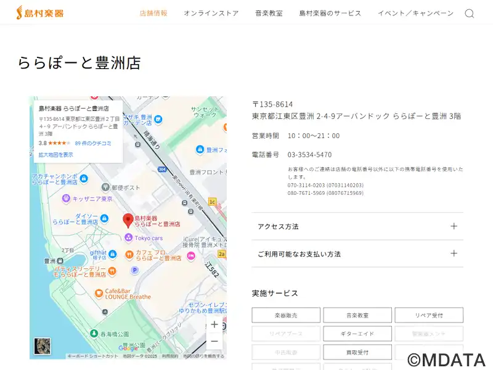
Task: Click the 買取受付 service button
Action: 357,352
